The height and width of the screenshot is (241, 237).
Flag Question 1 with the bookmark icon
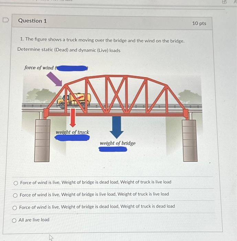[x=6, y=20]
